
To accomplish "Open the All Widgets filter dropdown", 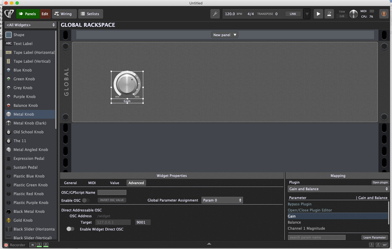I will pyautogui.click(x=30, y=25).
